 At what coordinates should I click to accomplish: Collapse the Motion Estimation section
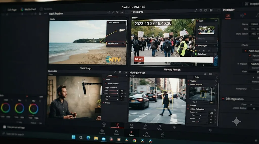[188, 109]
